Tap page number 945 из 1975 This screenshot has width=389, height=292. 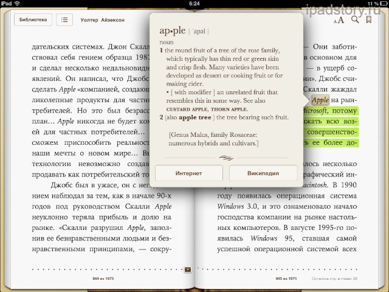[x=286, y=279]
